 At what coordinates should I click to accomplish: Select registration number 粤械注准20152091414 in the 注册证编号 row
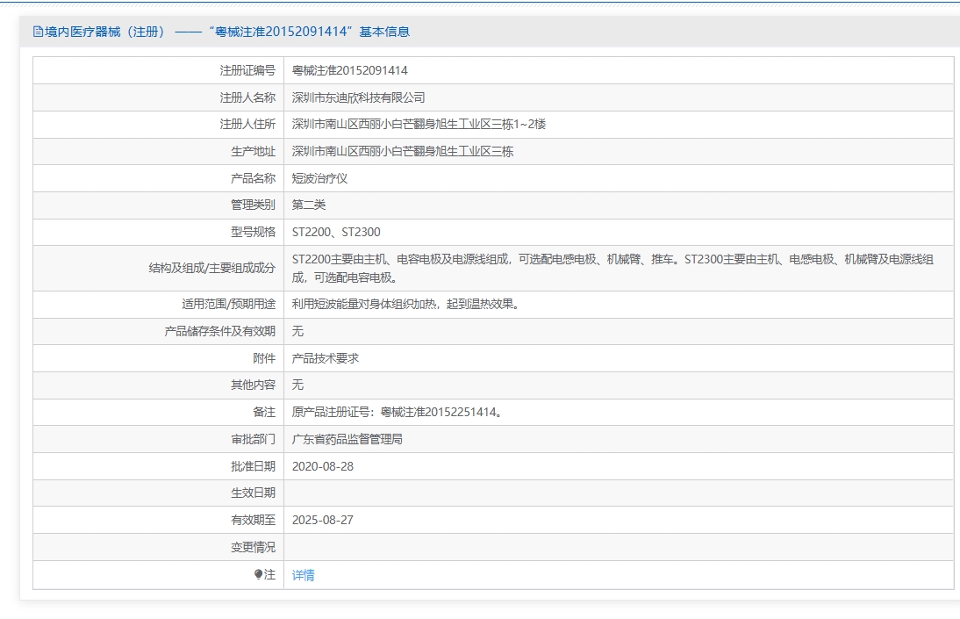[x=349, y=70]
